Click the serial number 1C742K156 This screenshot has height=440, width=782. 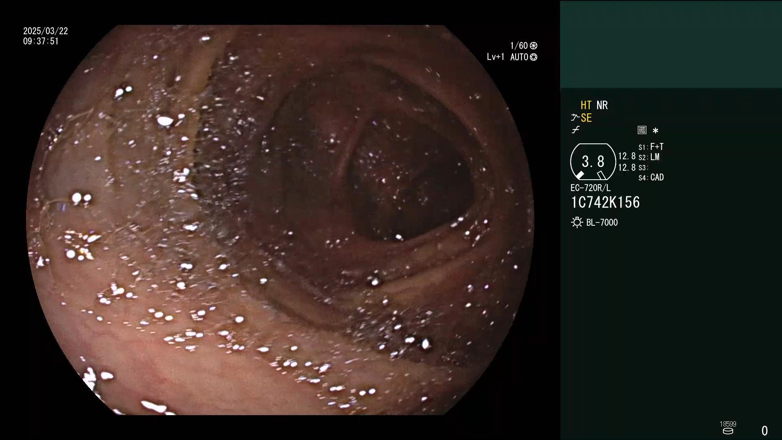coord(605,202)
